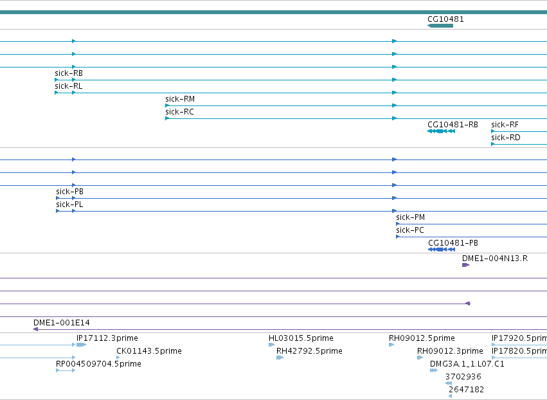This screenshot has width=547, height=400.
Task: Click the sick-RB transcript label
Action: click(69, 73)
